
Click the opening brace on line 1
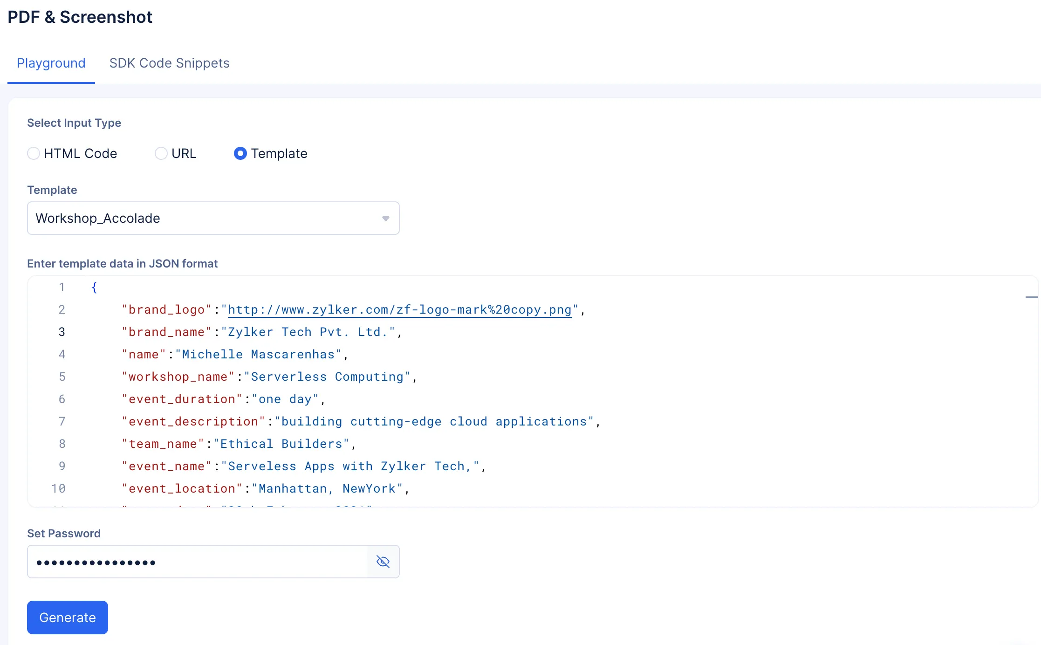click(x=95, y=287)
